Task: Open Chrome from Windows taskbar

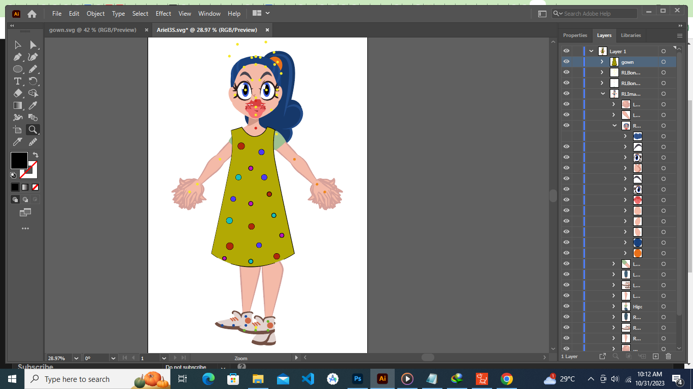Action: [x=506, y=379]
